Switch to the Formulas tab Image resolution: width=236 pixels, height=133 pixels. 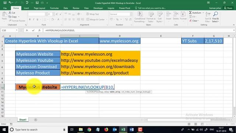pyautogui.click(x=54, y=8)
